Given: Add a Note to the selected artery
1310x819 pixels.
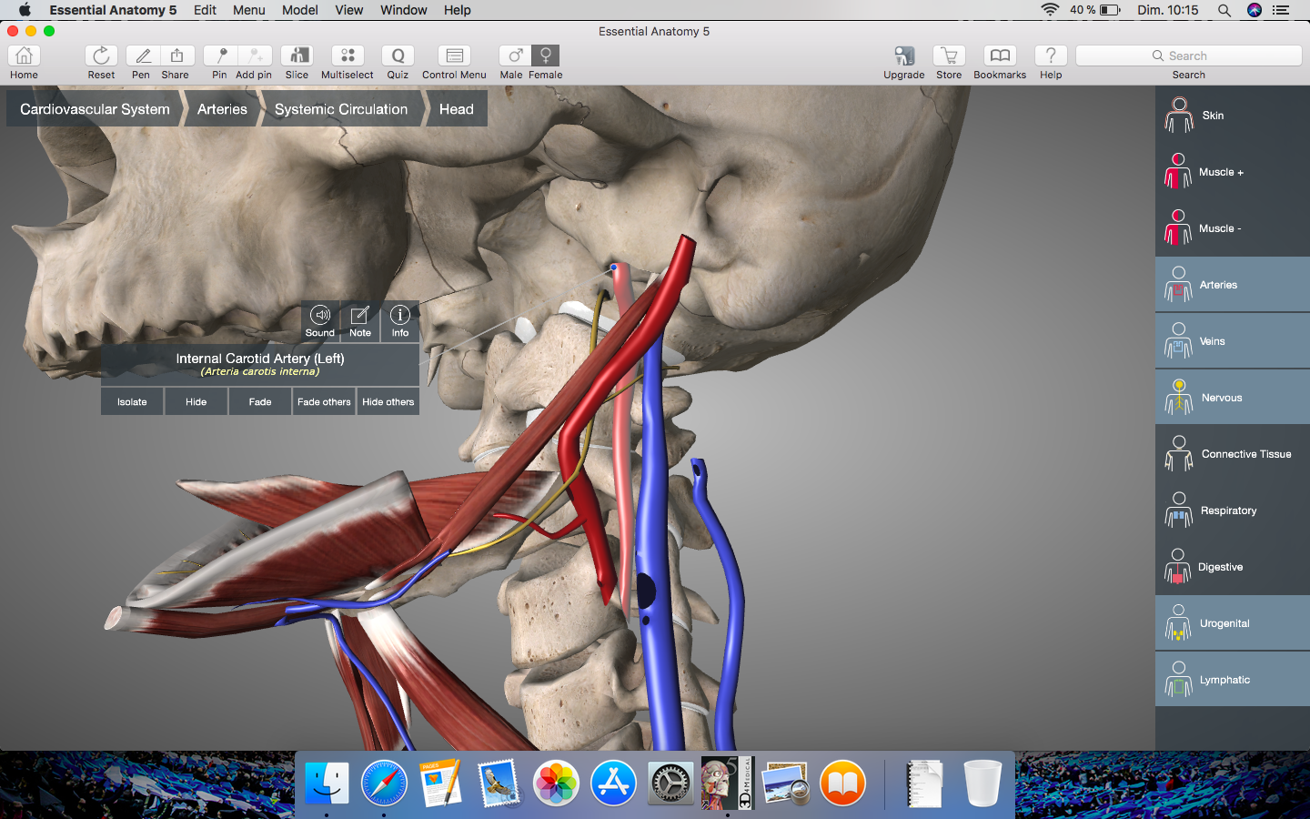Looking at the screenshot, I should (x=360, y=320).
